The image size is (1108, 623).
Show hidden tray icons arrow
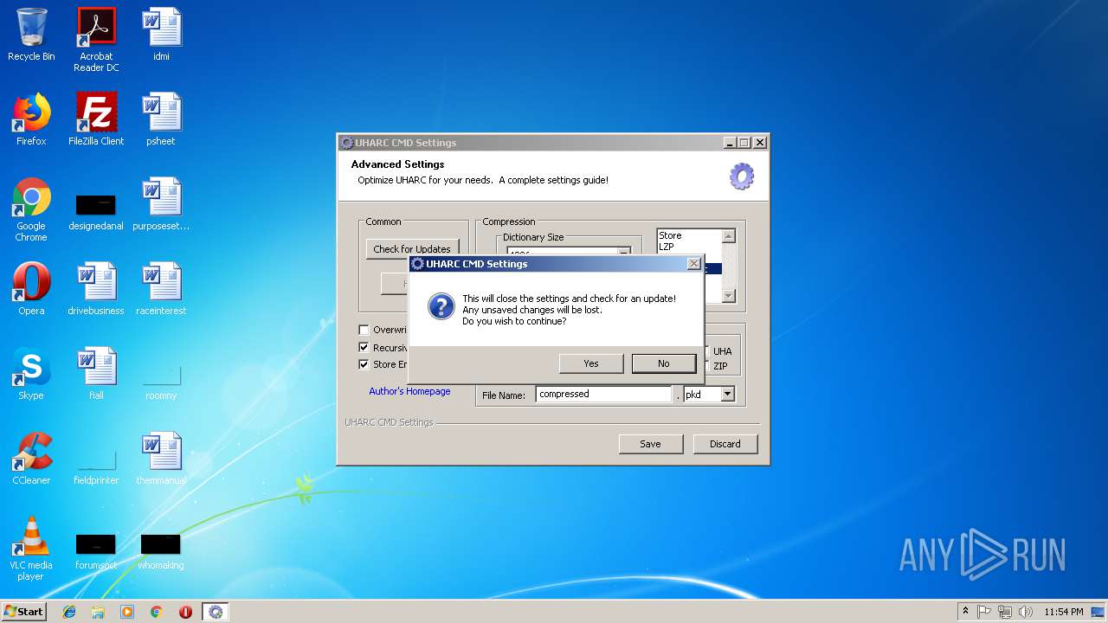point(965,612)
